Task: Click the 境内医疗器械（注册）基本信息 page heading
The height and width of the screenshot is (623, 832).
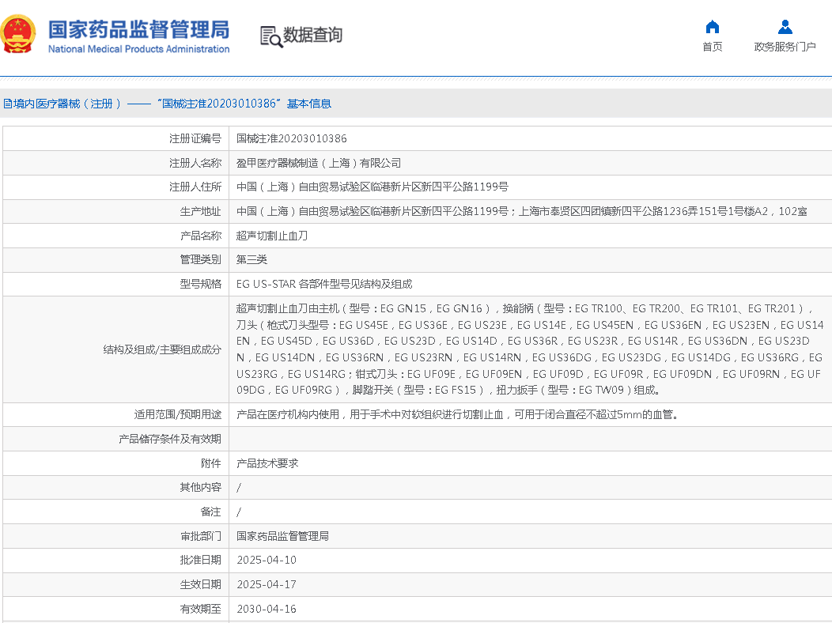Action: pyautogui.click(x=168, y=104)
